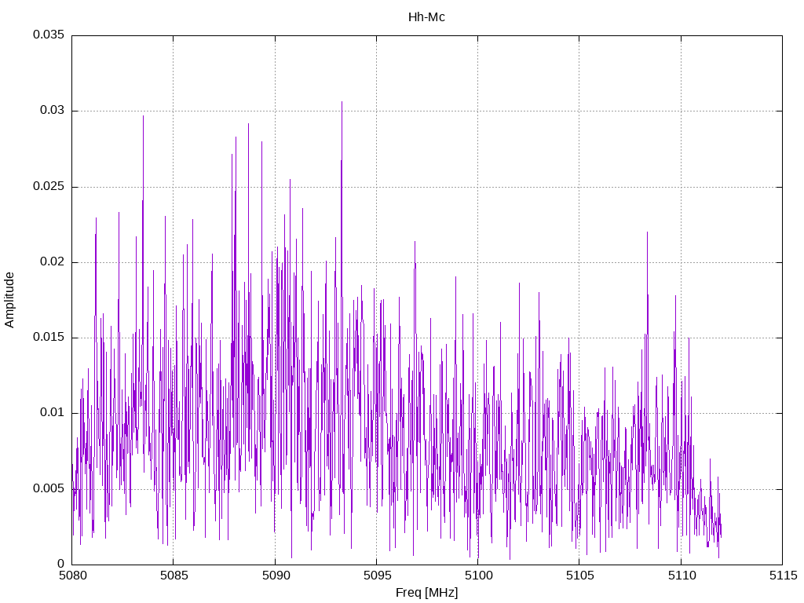
Task: Click the 0.02 y-axis tick label
Action: click(x=53, y=261)
